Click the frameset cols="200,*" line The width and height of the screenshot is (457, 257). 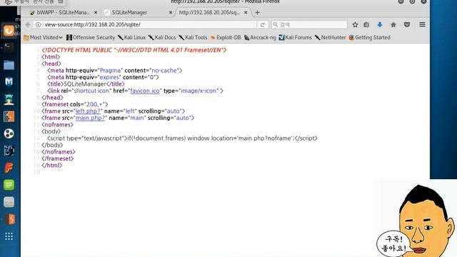coord(75,104)
